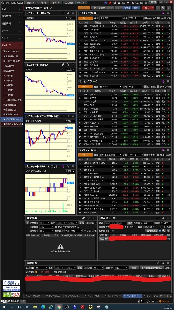This screenshot has height=310, width=174.
Task: Click link icon in ミニチャート TOPIX panel
Action: pyautogui.click(x=63, y=65)
